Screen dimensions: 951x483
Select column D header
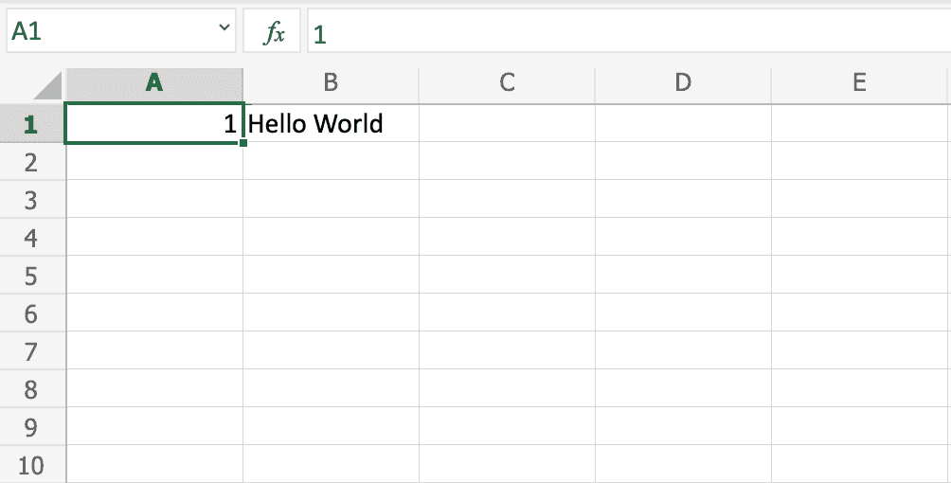(683, 83)
